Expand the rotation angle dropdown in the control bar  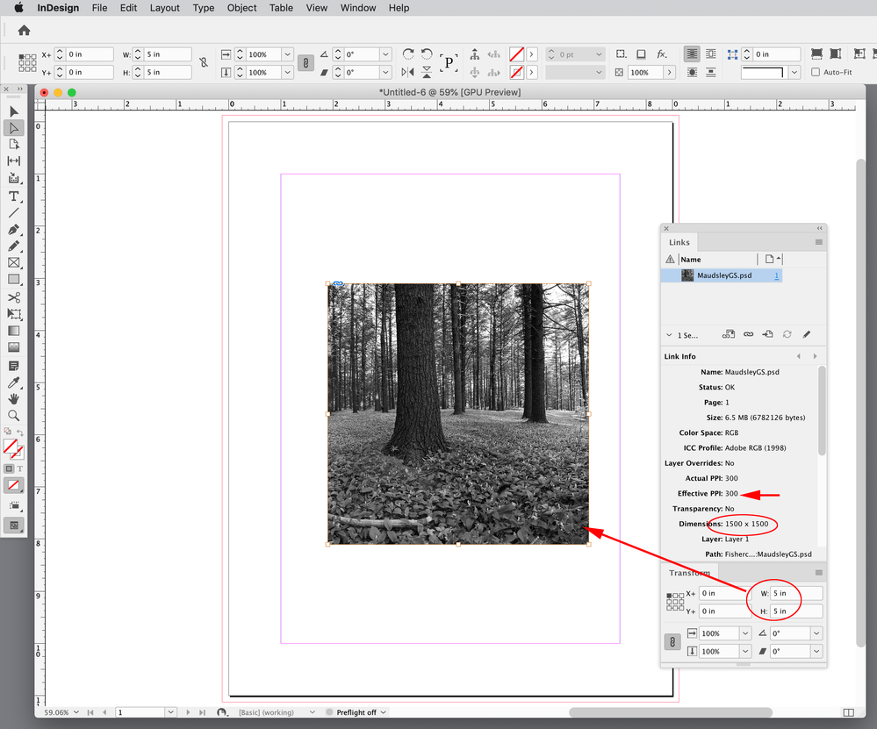385,54
